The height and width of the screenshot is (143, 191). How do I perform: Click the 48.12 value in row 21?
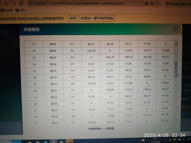tap(147, 96)
